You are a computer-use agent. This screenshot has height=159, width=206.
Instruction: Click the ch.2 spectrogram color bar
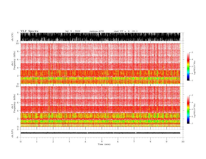(188, 109)
